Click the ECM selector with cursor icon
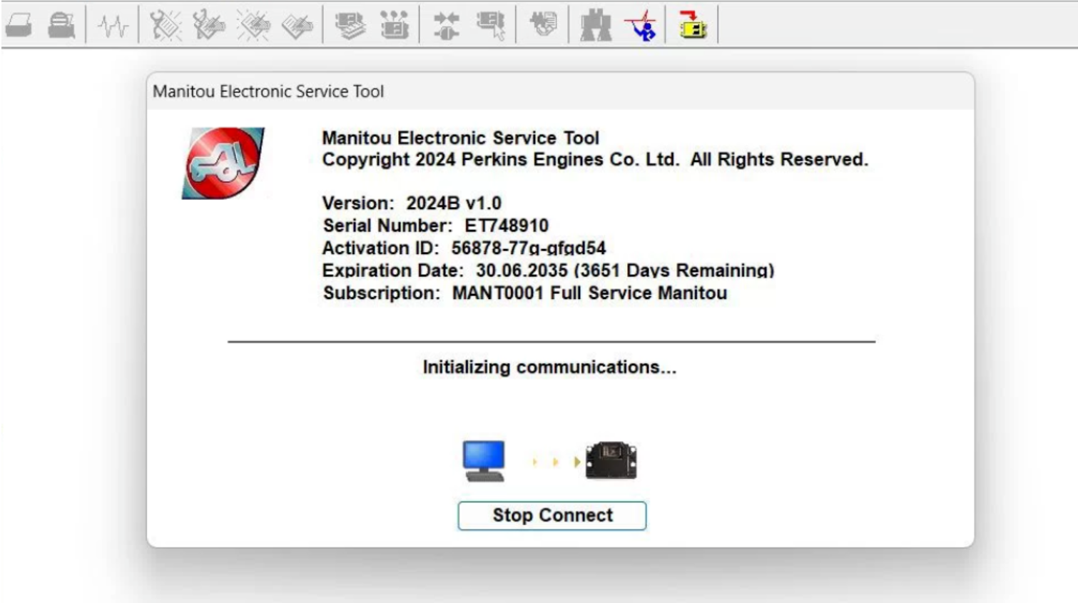This screenshot has height=603, width=1078. pyautogui.click(x=491, y=26)
